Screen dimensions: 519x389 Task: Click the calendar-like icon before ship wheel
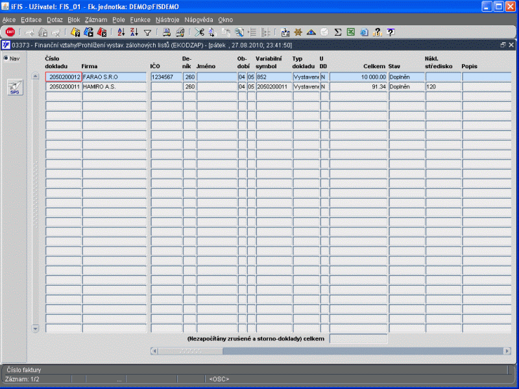tap(285, 32)
